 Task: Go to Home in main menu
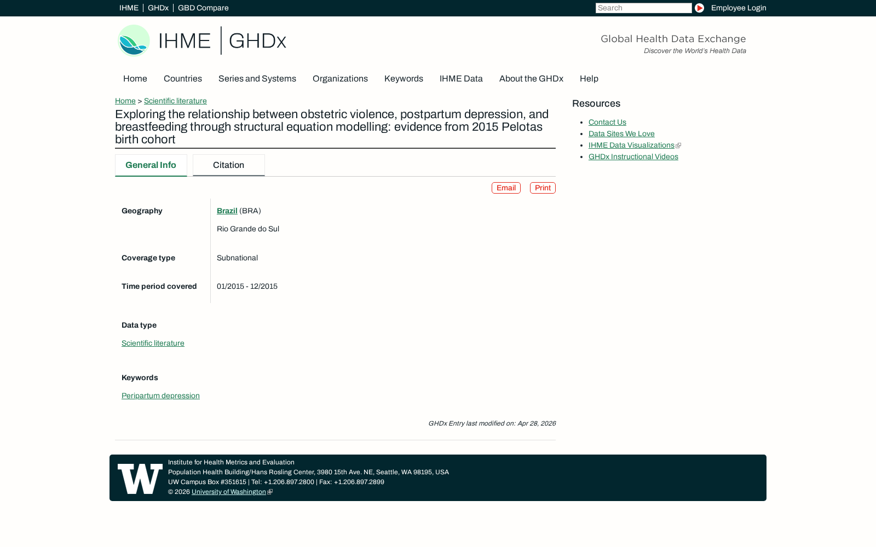pyautogui.click(x=135, y=79)
